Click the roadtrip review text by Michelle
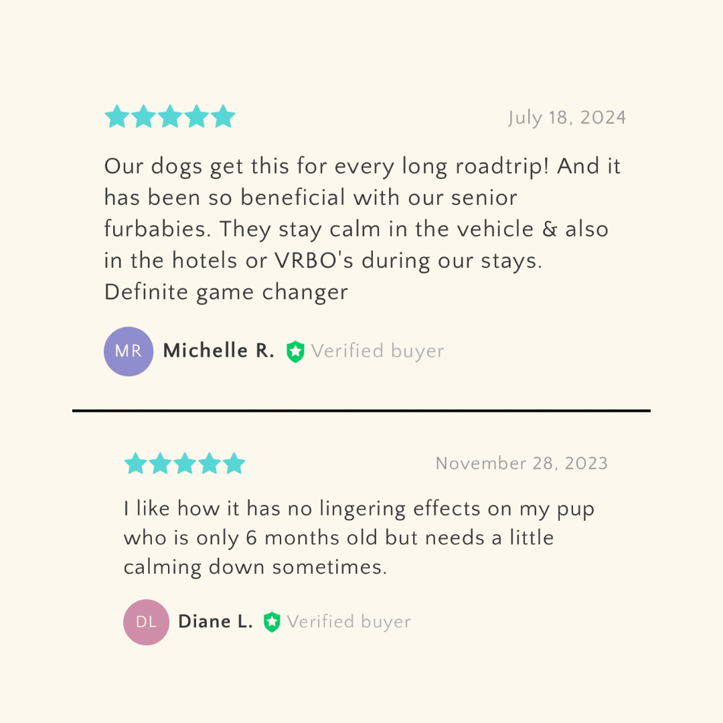 click(x=361, y=229)
